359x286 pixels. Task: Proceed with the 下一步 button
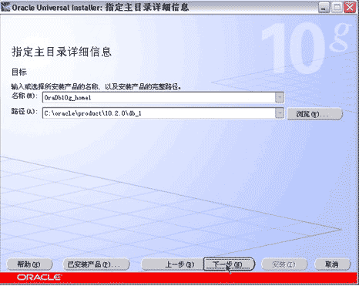[229, 264]
